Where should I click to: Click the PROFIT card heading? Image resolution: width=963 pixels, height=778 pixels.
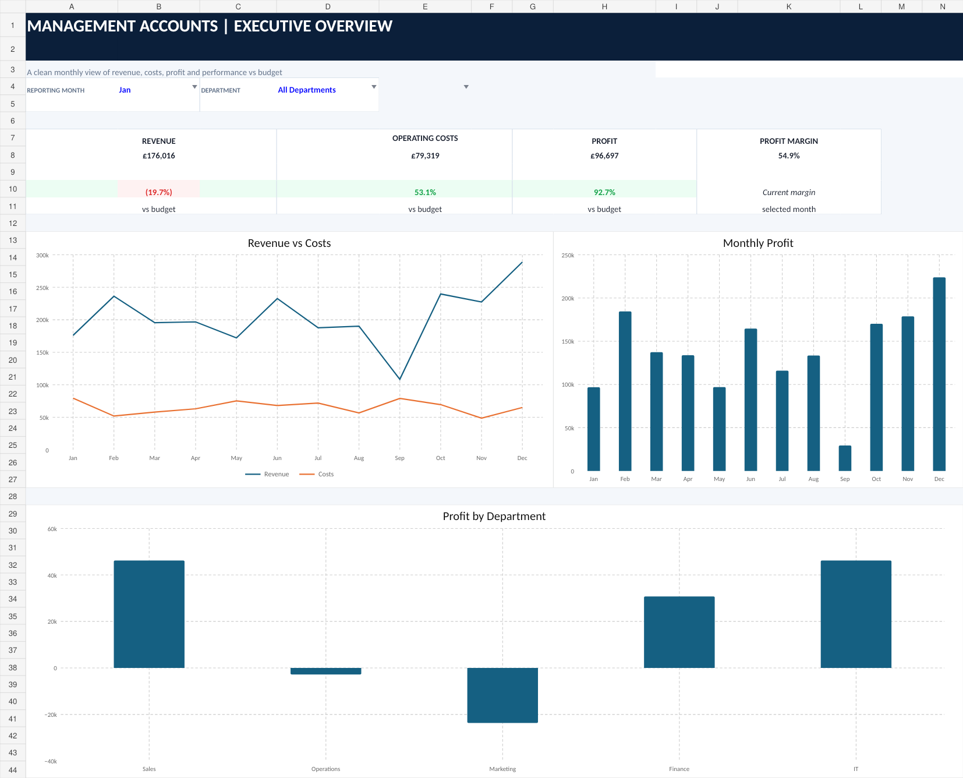coord(604,142)
